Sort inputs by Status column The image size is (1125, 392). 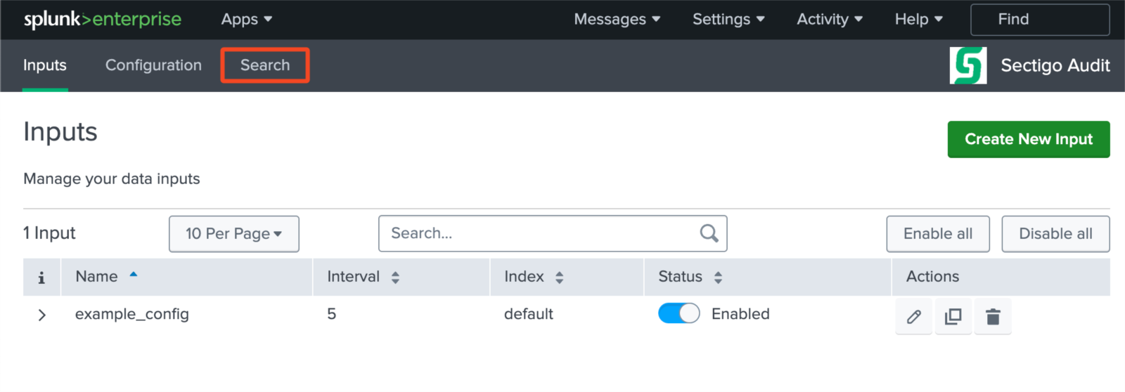click(x=717, y=277)
